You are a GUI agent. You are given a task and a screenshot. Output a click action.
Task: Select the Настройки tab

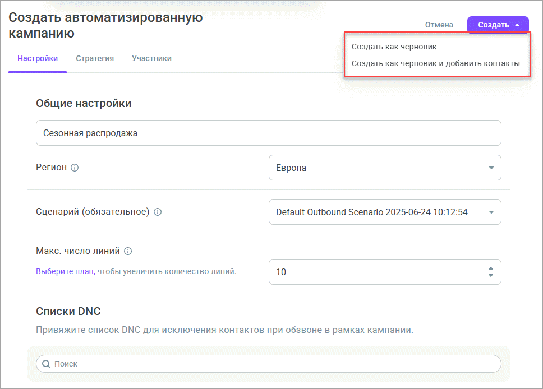[x=38, y=58]
